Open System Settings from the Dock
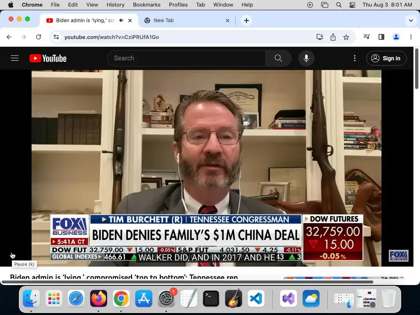Viewport: 420px width, 315px height. pos(166,298)
